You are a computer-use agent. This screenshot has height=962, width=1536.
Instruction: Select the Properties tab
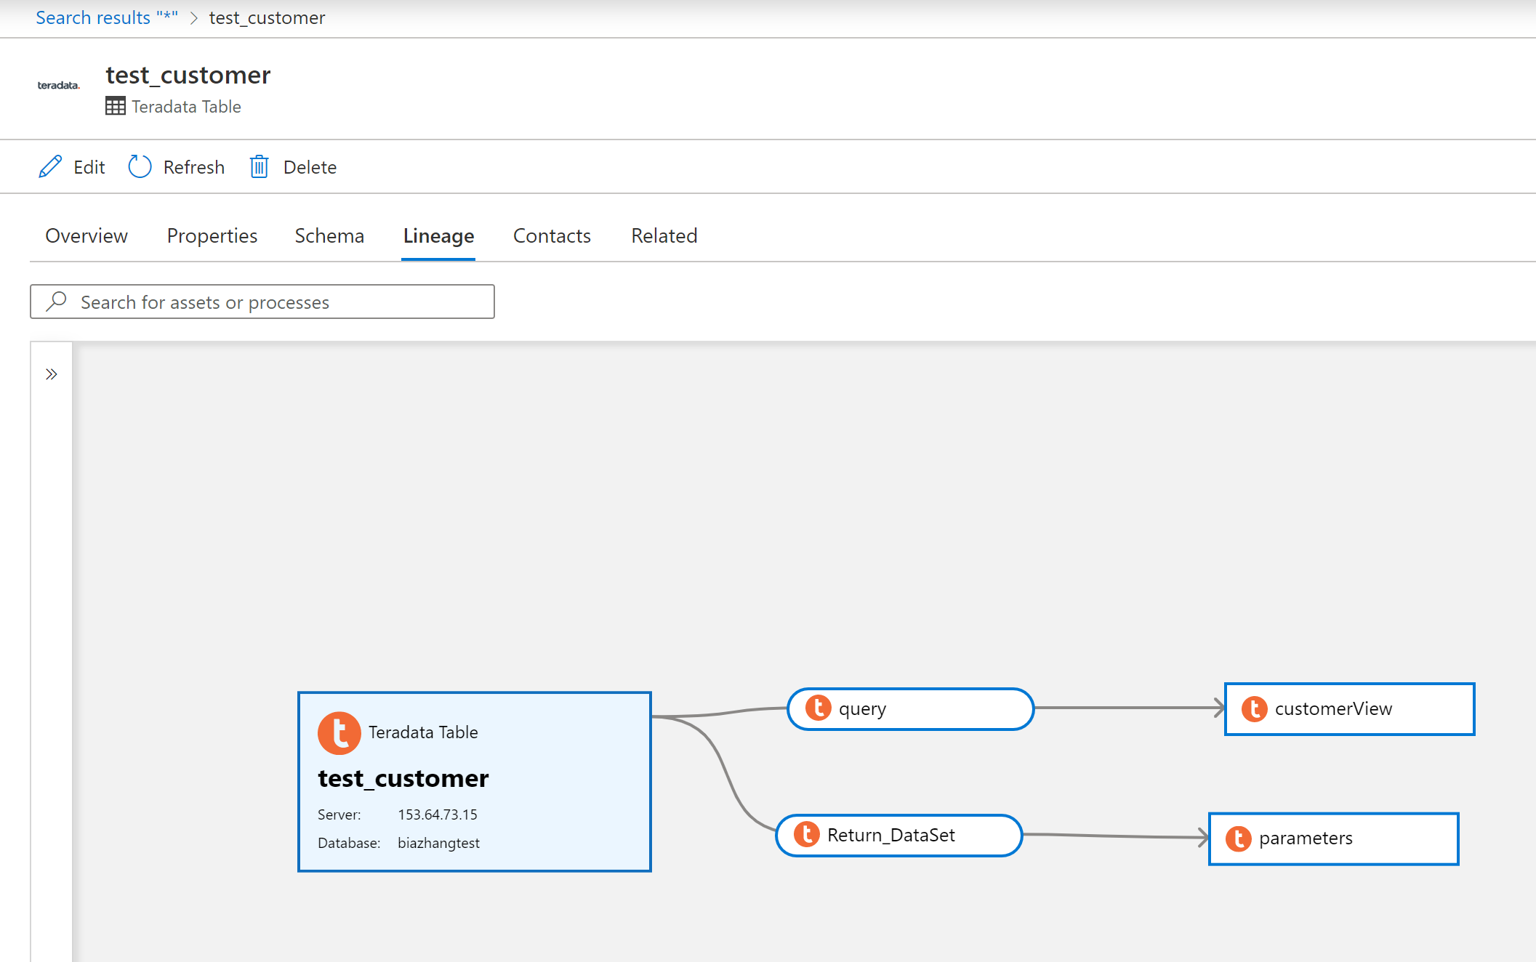(x=213, y=235)
